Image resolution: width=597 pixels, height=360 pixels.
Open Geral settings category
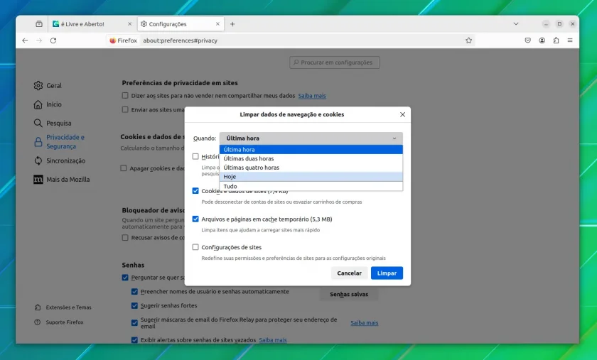click(48, 86)
